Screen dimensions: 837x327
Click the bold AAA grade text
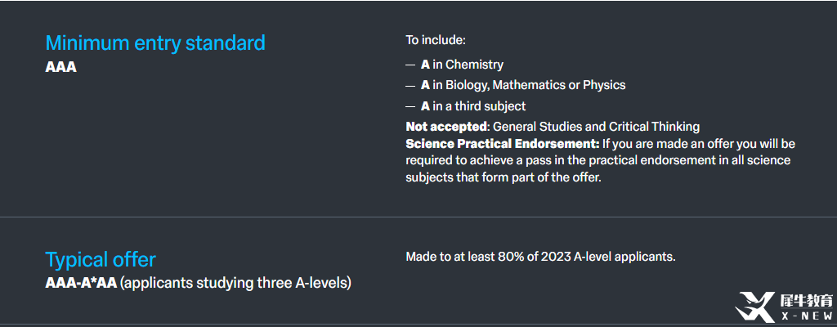(60, 68)
